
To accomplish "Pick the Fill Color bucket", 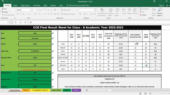I will pyautogui.click(x=35, y=14).
